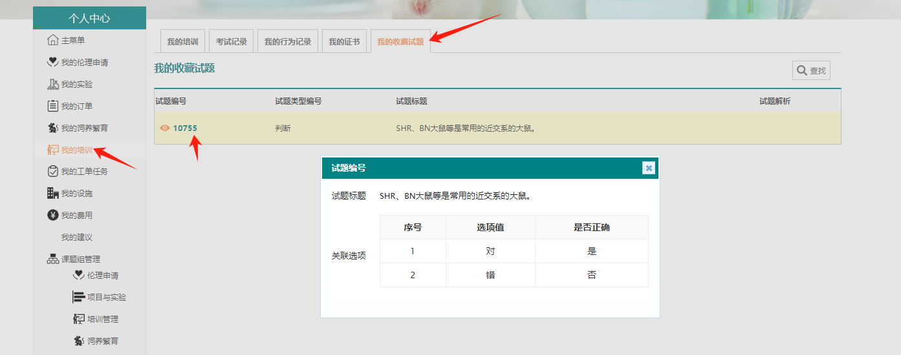This screenshot has width=901, height=355.
Task: Select 我的建议 in the sidebar
Action: point(76,237)
